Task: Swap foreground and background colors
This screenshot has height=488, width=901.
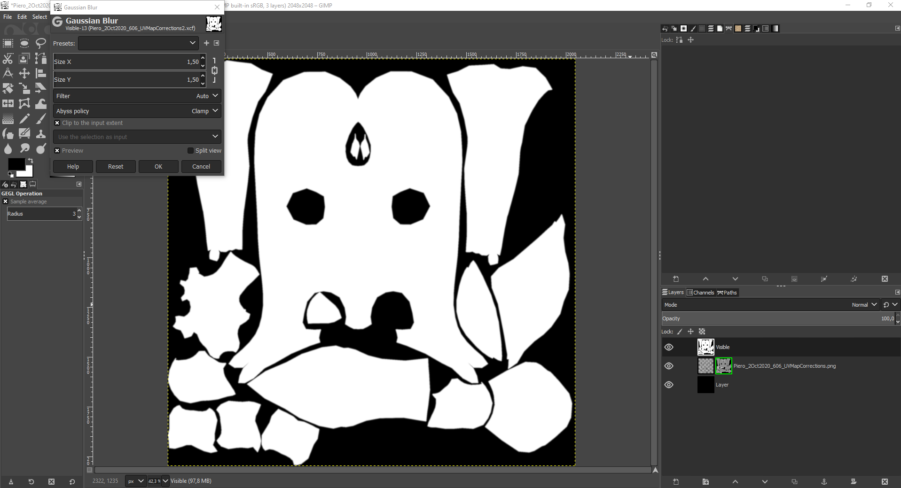Action: (31, 161)
